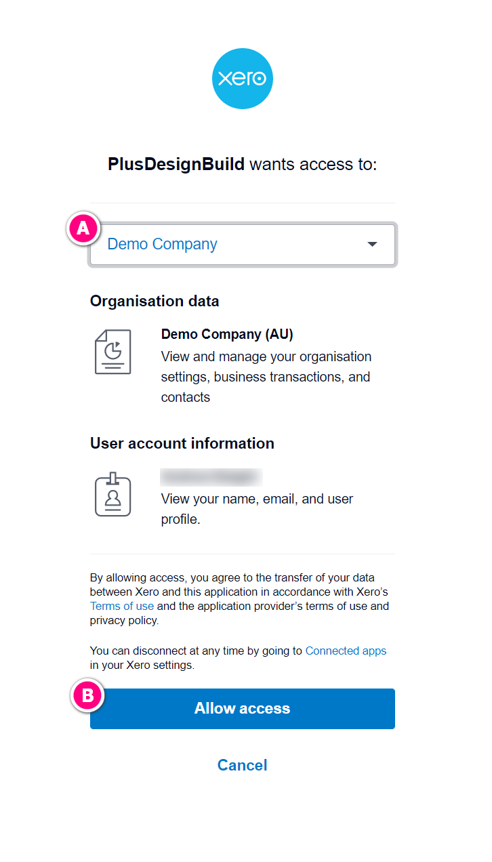Viewport: 492px width, 862px height.
Task: Click the 'You can disconnect' notice text
Action: click(239, 658)
